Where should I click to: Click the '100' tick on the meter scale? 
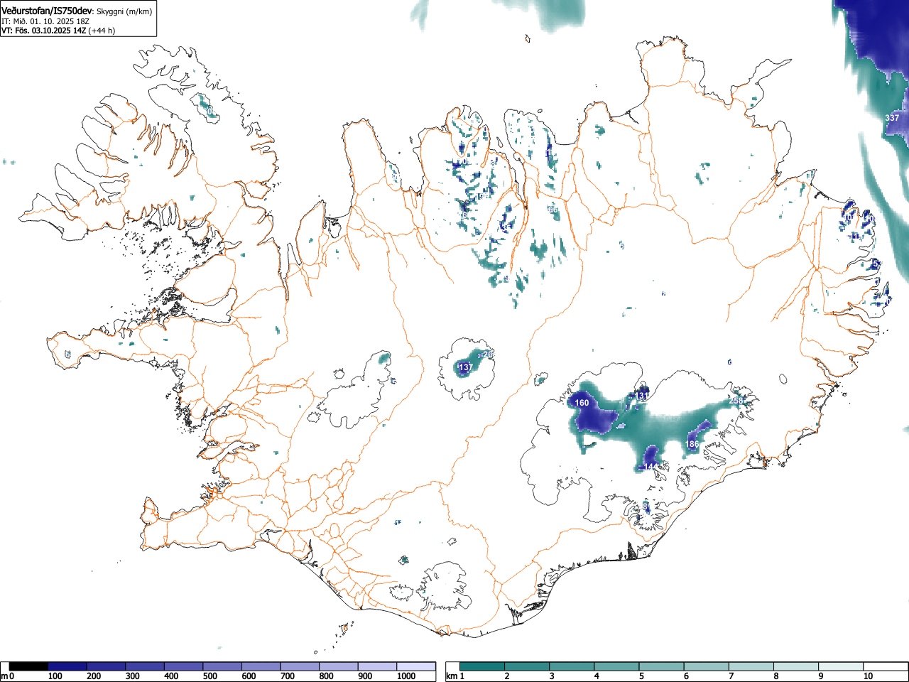(x=55, y=676)
